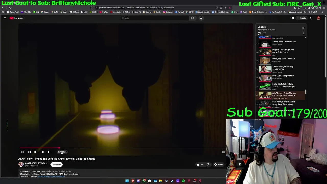Click the #ASAPRocky hashtag
327x184 pixels.
tap(46, 171)
